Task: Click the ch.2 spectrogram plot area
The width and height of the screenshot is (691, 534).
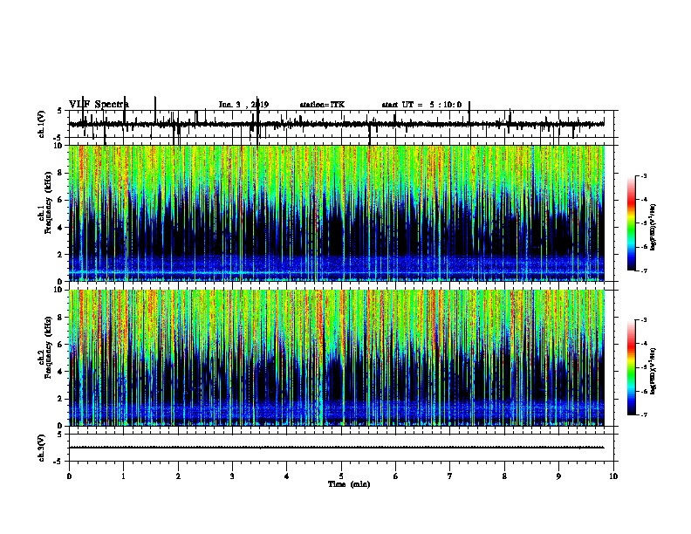Action: [x=337, y=358]
